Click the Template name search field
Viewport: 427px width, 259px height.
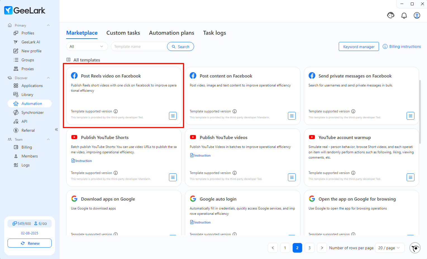click(x=139, y=46)
